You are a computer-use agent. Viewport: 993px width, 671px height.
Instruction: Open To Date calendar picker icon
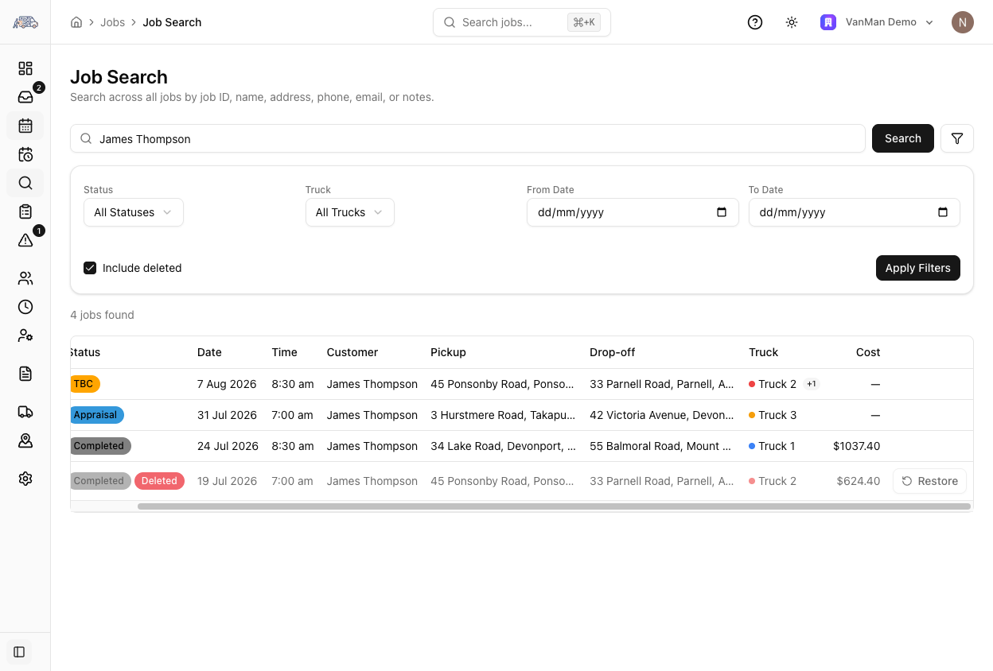click(x=943, y=212)
